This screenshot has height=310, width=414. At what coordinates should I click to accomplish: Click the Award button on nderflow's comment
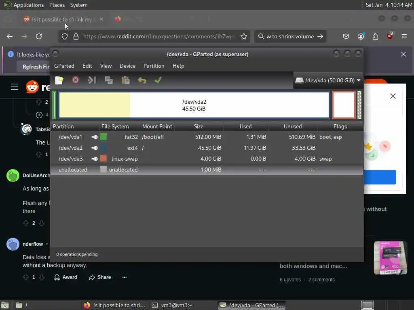point(66,277)
